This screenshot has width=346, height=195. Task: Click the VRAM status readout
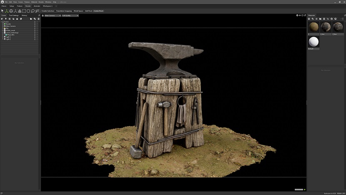(341, 193)
